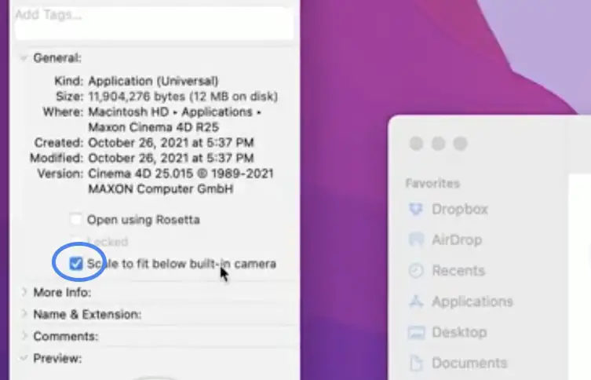
Task: Close the Finder window using leftmost button
Action: click(417, 144)
